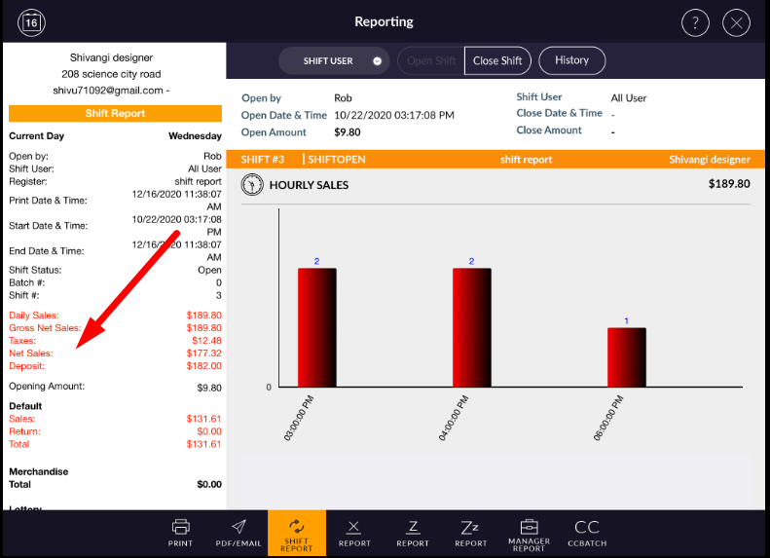Image resolution: width=770 pixels, height=558 pixels.
Task: Click the orange Shift Report header
Action: pos(115,113)
